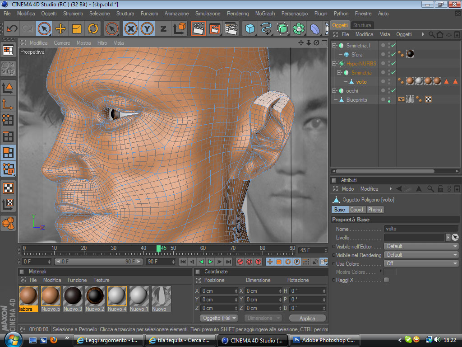Click the Undo arrow icon
The height and width of the screenshot is (347, 462).
tap(12, 29)
